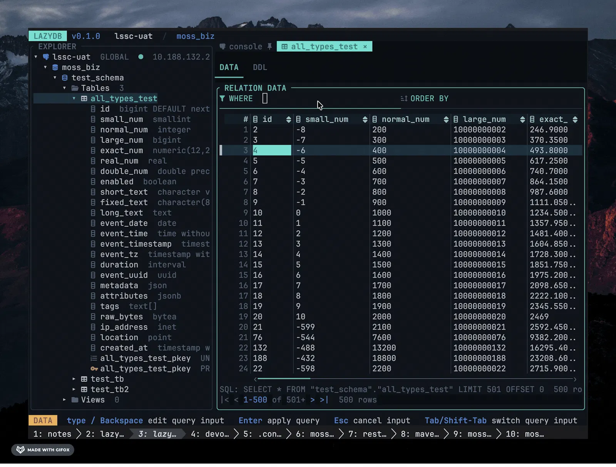Image resolution: width=616 pixels, height=467 pixels.
Task: Click the lssc-uat breadcrumb in header
Action: 134,36
